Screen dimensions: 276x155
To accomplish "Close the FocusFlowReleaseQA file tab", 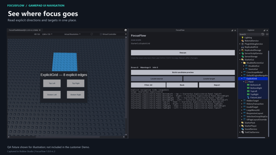I will click(x=40, y=30).
